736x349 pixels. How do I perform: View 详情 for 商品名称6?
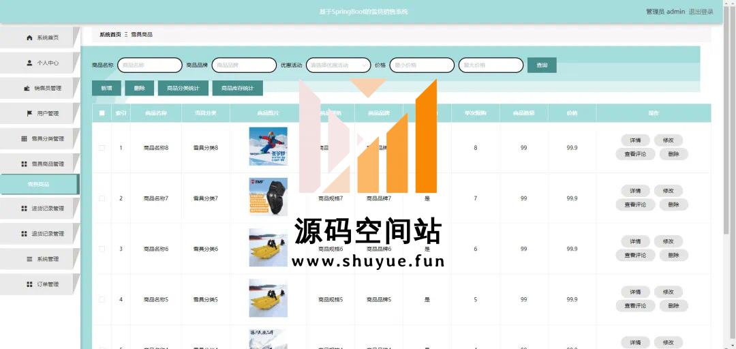pyautogui.click(x=636, y=241)
